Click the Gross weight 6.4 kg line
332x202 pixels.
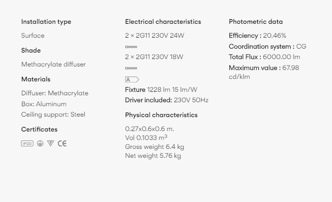[155, 147]
